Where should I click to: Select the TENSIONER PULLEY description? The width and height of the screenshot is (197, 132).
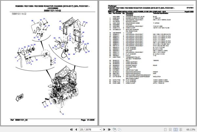pyautogui.click(x=133, y=57)
